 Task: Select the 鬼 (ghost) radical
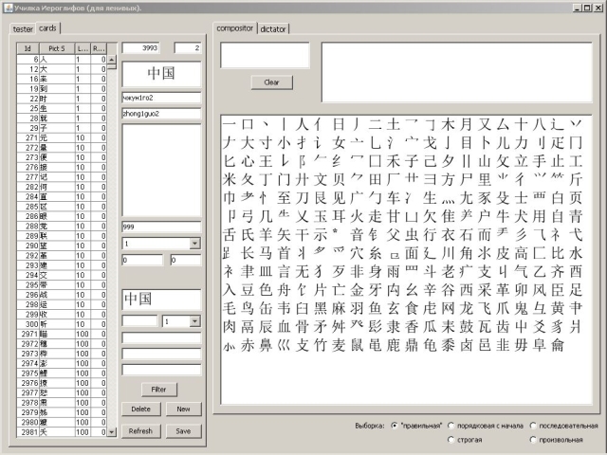521,308
